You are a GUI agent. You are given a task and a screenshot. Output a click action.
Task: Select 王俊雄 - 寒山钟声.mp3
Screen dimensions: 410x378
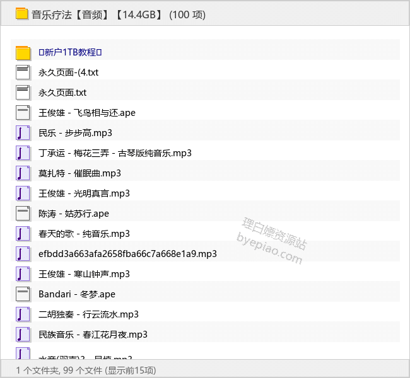click(x=84, y=274)
